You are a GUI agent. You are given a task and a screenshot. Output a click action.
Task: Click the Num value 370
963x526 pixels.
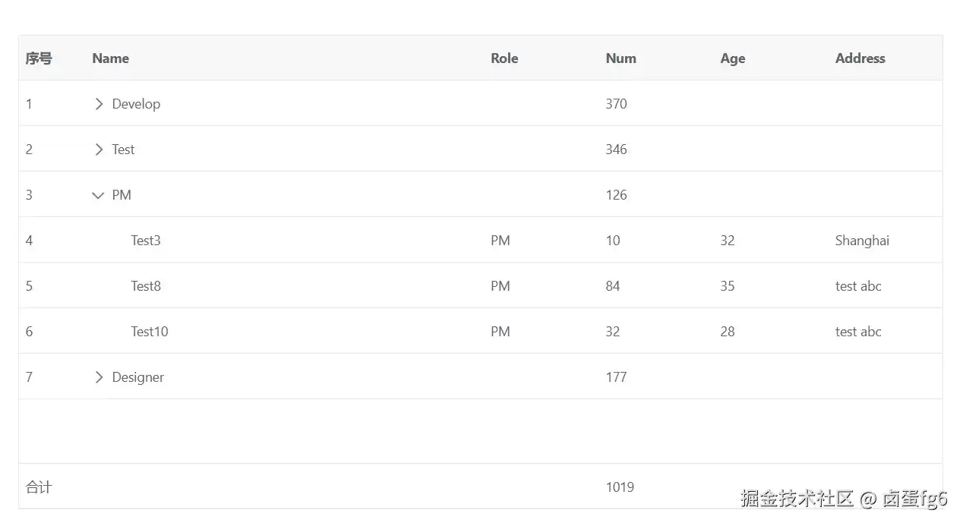(x=617, y=104)
